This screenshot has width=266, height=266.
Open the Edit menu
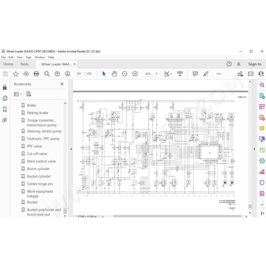click(x=11, y=57)
